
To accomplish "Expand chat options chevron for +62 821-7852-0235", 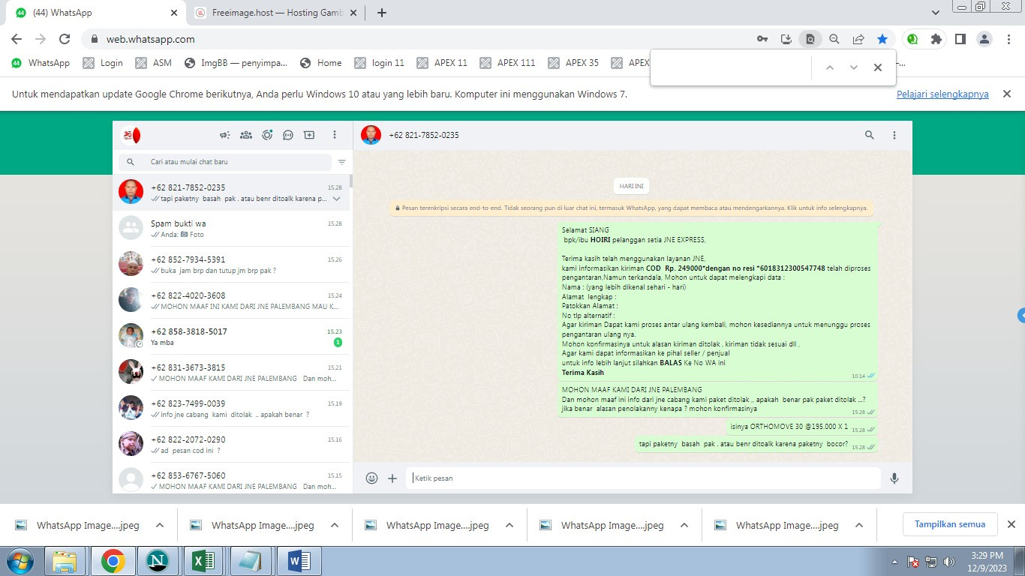I will click(336, 199).
